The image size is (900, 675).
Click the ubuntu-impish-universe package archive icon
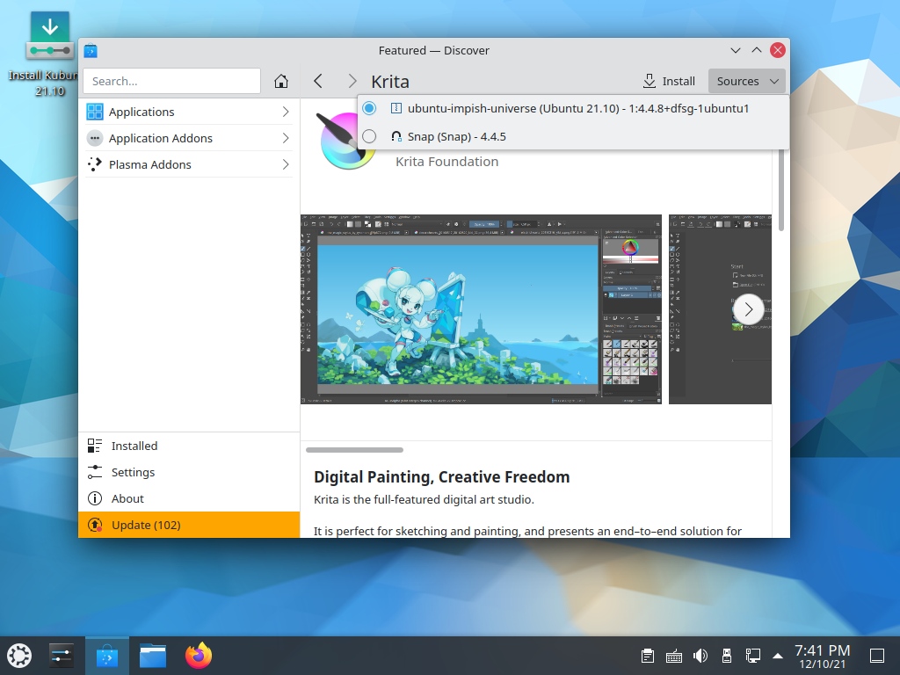click(396, 108)
